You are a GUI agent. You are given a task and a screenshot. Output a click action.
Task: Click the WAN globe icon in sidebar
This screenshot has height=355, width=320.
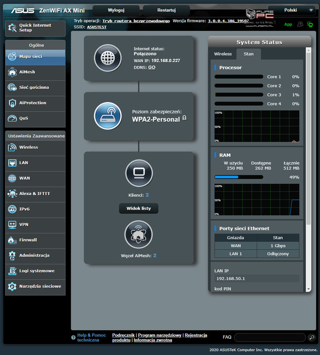pyautogui.click(x=12, y=178)
